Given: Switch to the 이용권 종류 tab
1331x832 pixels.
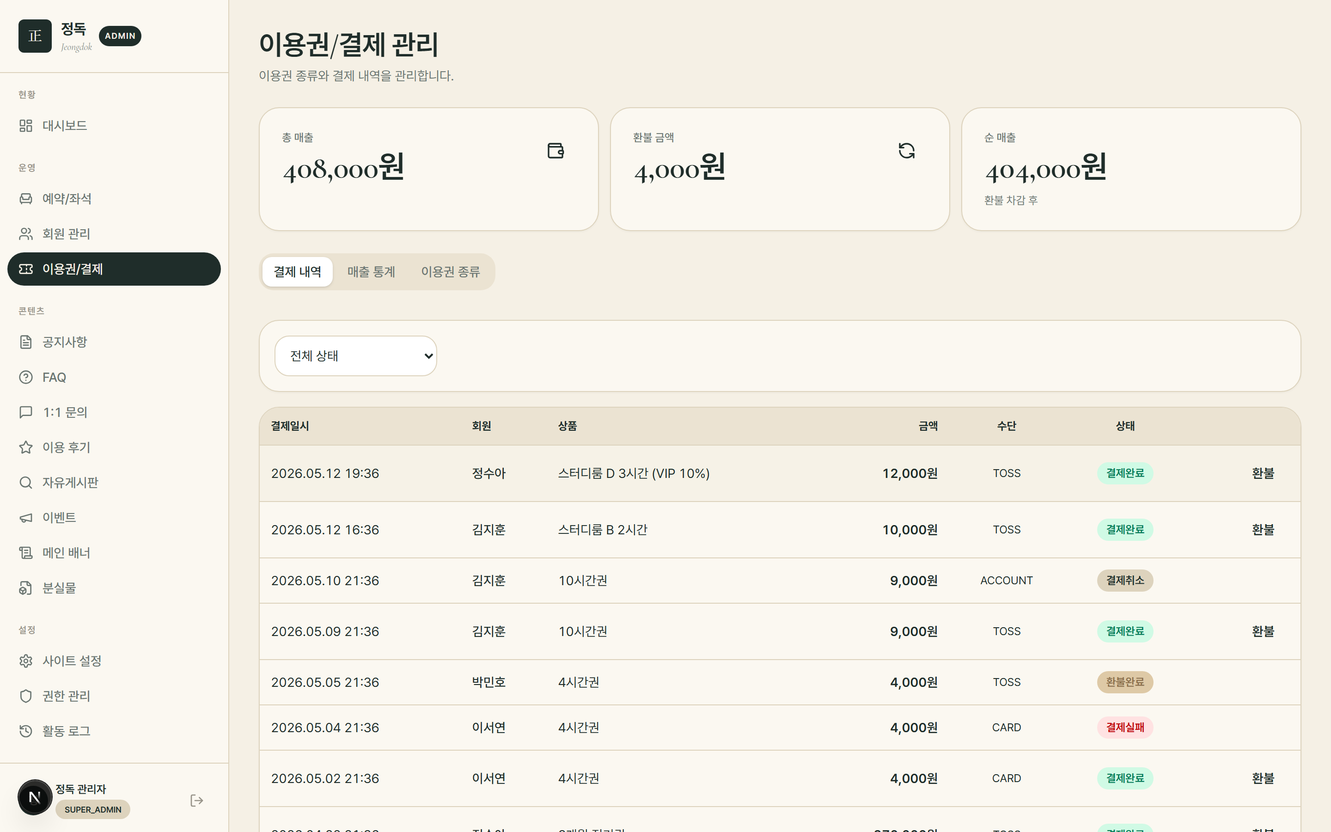Looking at the screenshot, I should [451, 272].
